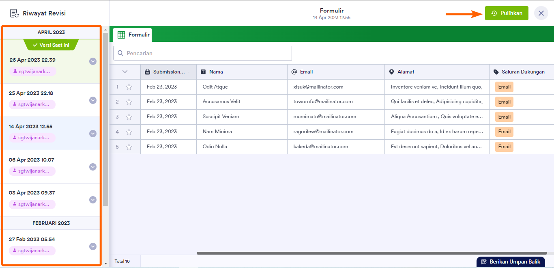Click the xisuk@mailinator.com cell
The image size is (554, 268).
tap(336, 87)
